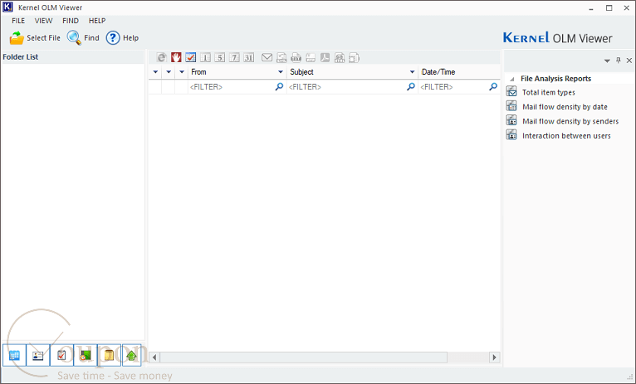The width and height of the screenshot is (636, 384).
Task: Open Interaction between users report
Action: [566, 136]
